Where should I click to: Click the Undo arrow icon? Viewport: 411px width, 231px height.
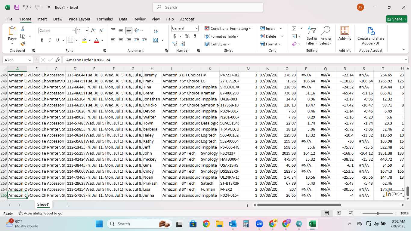pos(25,7)
